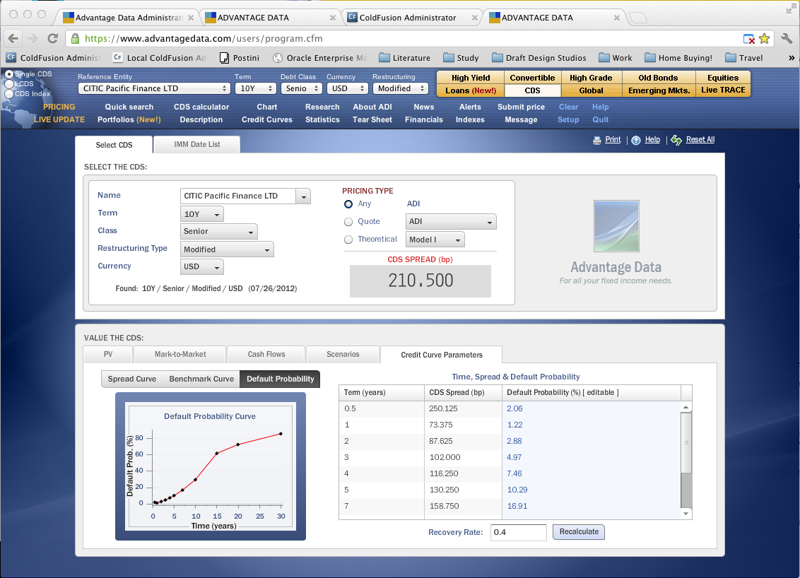The image size is (800, 578).
Task: Click the Tear Sheet link
Action: pyautogui.click(x=372, y=120)
